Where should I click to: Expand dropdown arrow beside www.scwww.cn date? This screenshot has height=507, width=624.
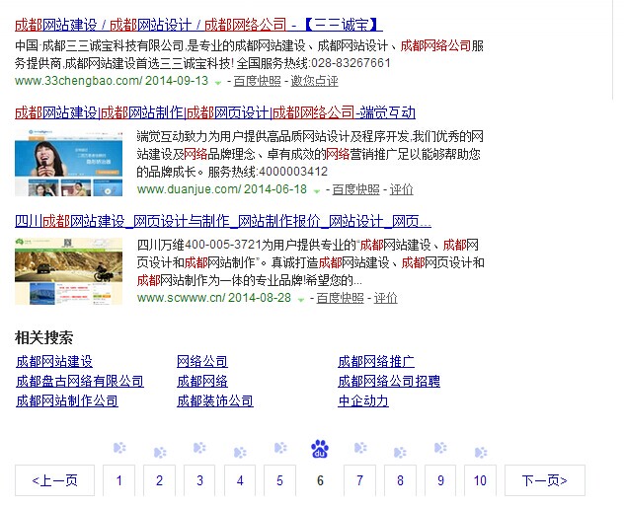[x=301, y=300]
